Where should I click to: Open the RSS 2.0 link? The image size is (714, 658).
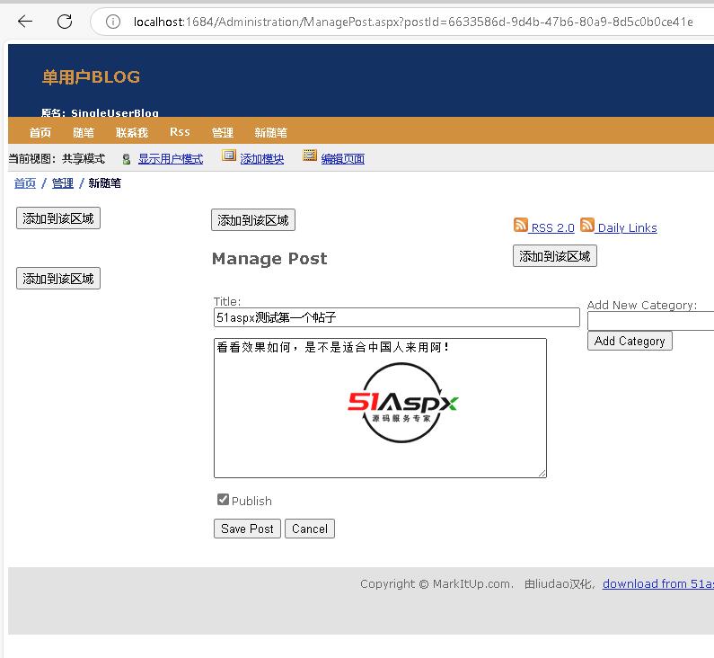[x=553, y=227]
